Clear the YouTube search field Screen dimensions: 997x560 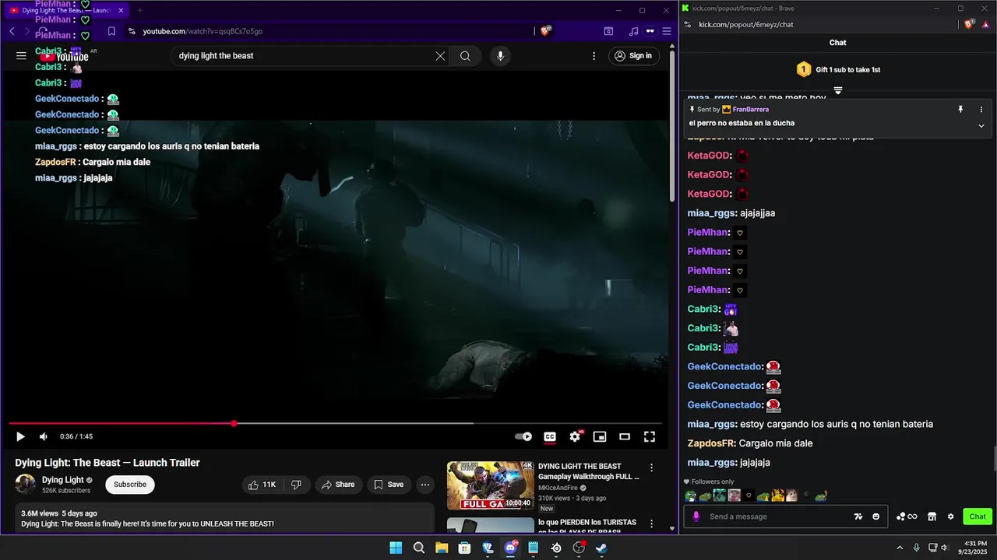(x=440, y=56)
